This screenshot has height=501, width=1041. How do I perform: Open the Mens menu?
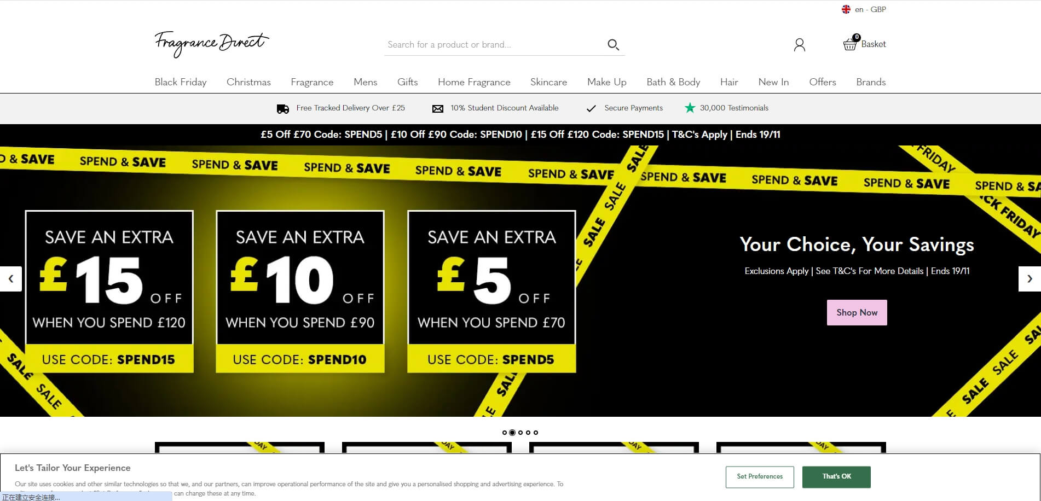click(365, 82)
